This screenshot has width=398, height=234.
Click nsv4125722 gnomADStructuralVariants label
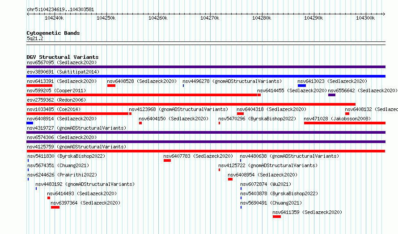[268, 165]
